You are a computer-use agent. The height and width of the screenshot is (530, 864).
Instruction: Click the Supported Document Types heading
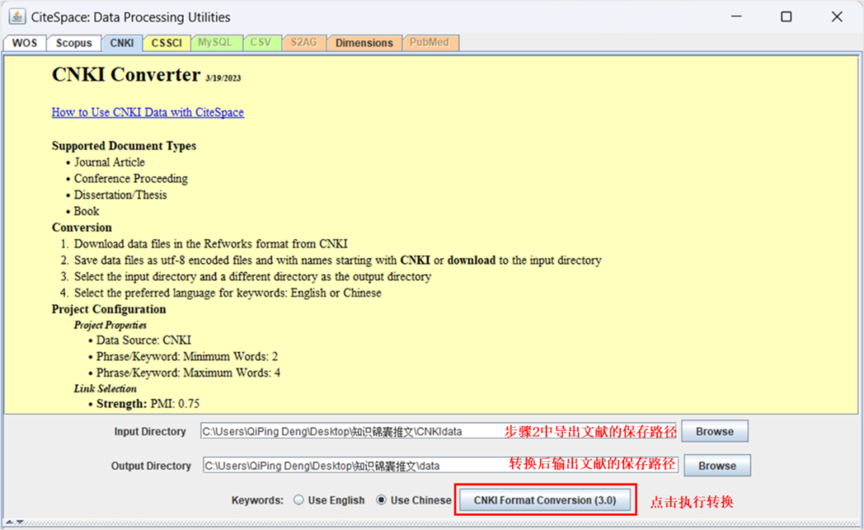point(124,145)
